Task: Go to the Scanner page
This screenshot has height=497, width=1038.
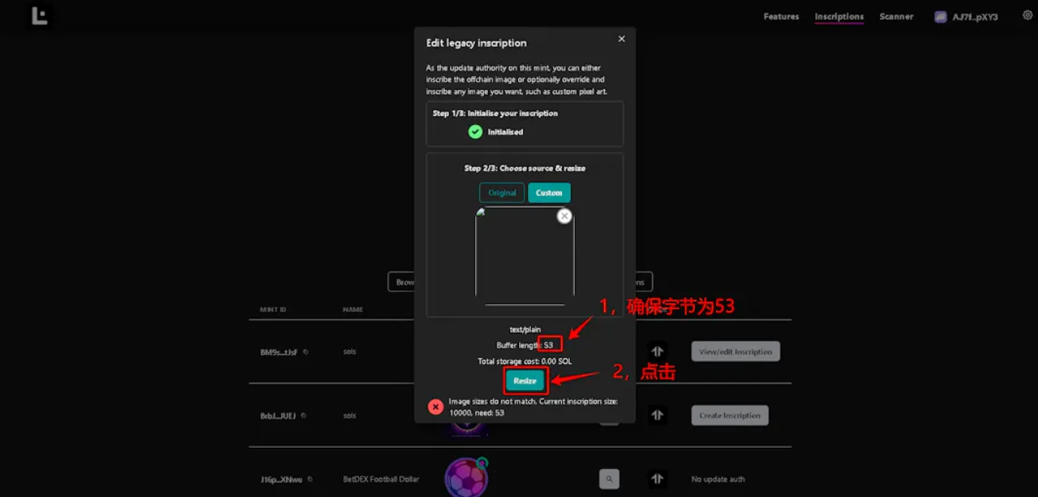Action: tap(896, 17)
